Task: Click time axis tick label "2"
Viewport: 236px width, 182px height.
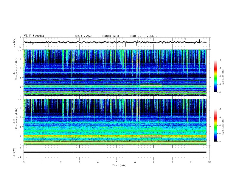Action: (x=61, y=162)
